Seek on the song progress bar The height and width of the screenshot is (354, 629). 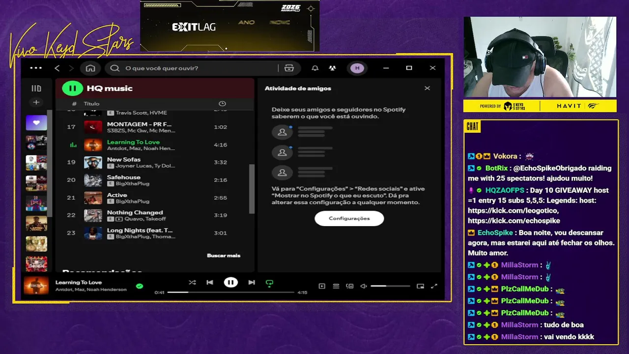[231, 293]
